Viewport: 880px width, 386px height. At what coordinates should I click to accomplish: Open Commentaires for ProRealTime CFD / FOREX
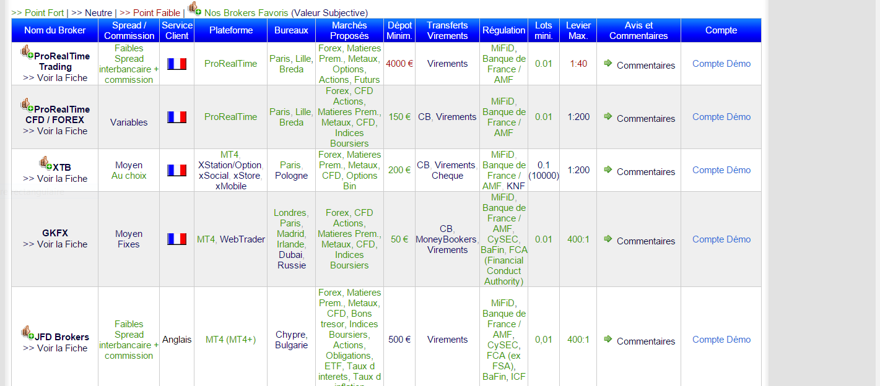[x=646, y=119]
